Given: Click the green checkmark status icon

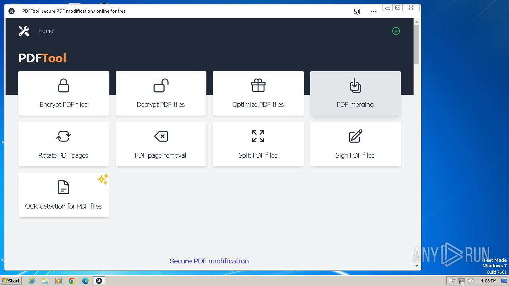Looking at the screenshot, I should point(396,31).
